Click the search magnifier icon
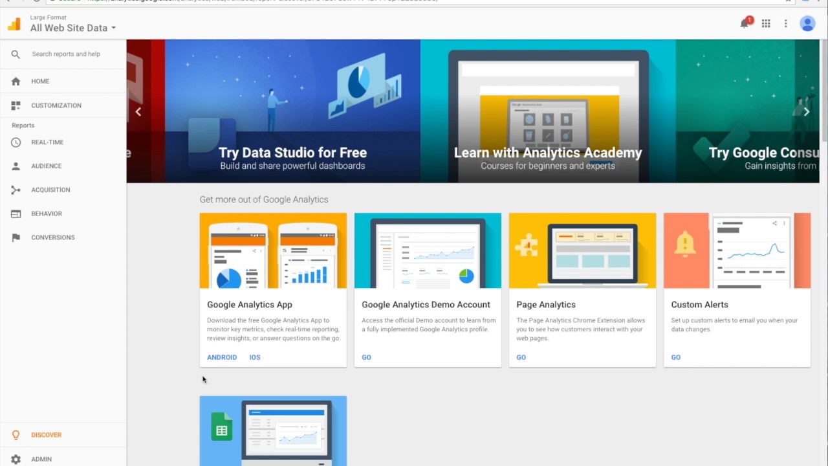 16,54
